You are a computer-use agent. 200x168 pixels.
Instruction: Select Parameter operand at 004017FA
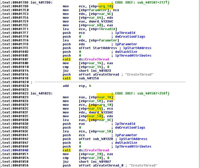[108, 40]
